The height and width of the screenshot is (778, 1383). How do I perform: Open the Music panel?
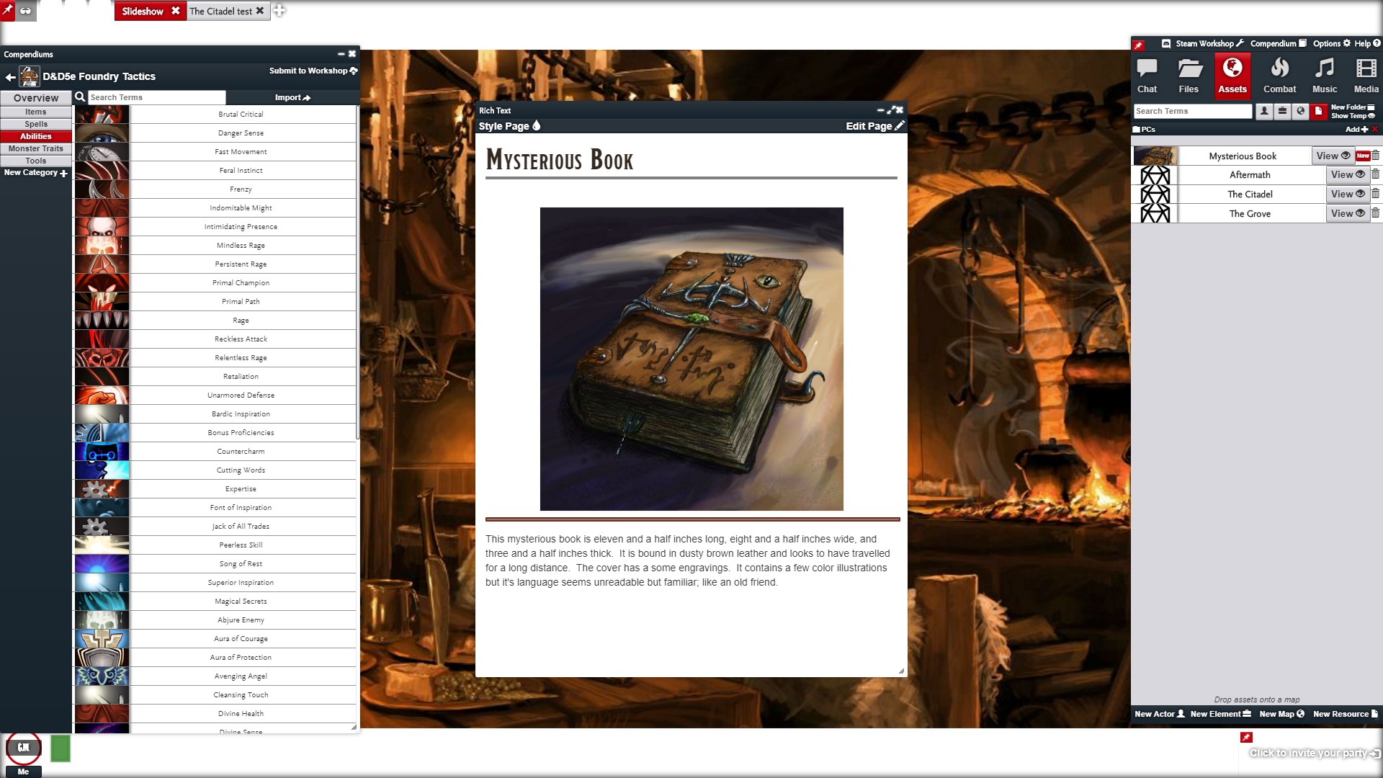pyautogui.click(x=1324, y=76)
